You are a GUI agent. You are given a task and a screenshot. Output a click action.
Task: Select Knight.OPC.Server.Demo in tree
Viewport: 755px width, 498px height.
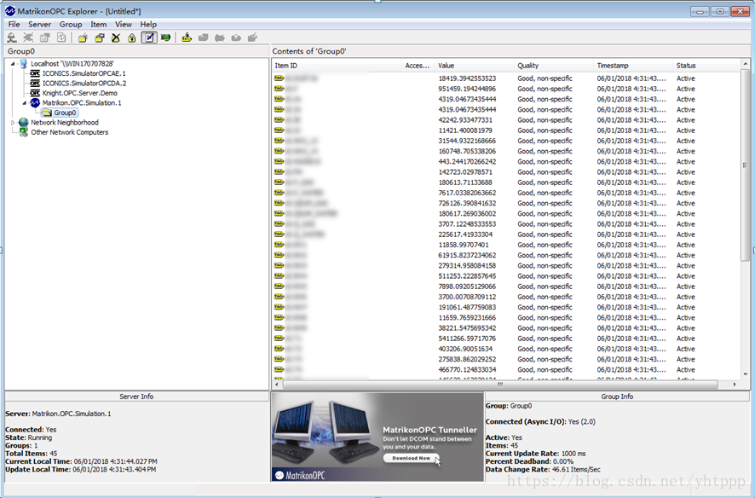pyautogui.click(x=80, y=93)
